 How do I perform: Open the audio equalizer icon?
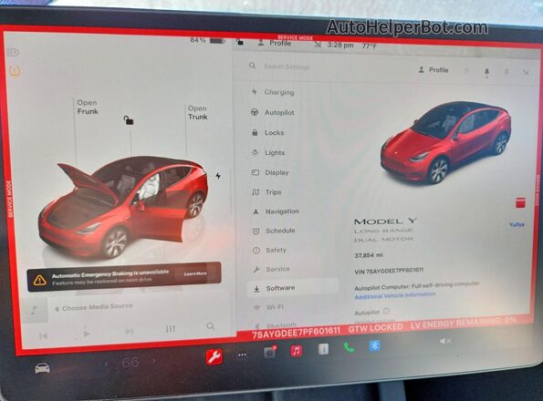click(170, 329)
